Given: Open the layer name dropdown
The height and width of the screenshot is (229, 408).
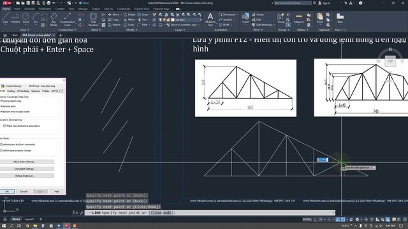Looking at the screenshot, I should click(201, 20).
